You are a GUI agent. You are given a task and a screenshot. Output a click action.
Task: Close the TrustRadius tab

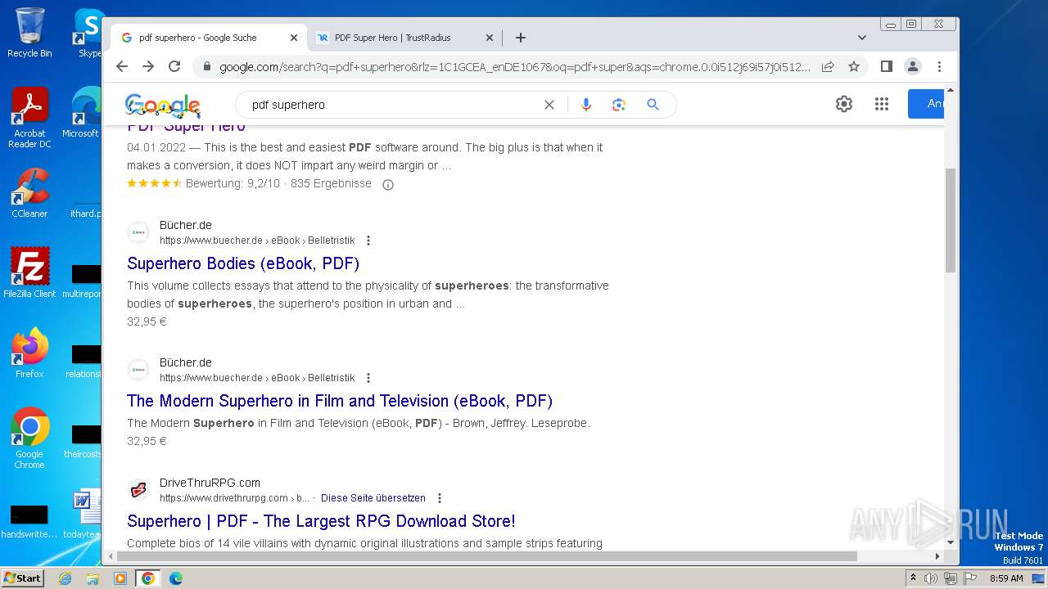tap(490, 38)
